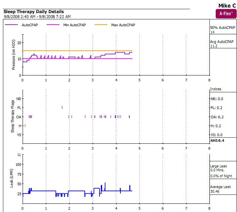Screen dimensions: 237x212
Task: Click the '100' leak axis tick label
Action: point(19,164)
